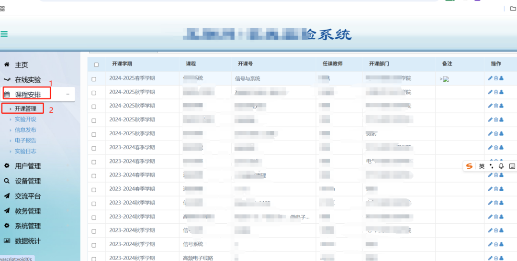517x261 pixels.
Task: Open the 实验开设 submenu link
Action: 25,119
